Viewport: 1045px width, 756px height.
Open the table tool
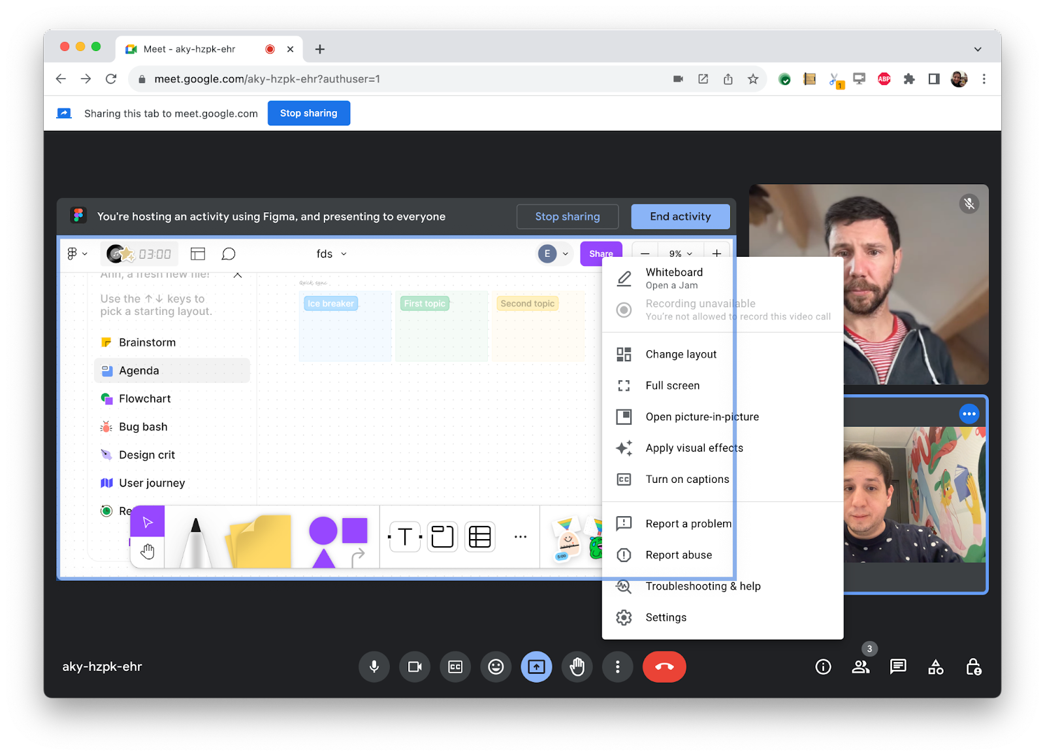point(480,536)
